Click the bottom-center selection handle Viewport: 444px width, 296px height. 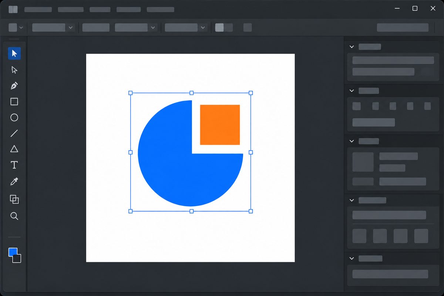[x=191, y=211]
